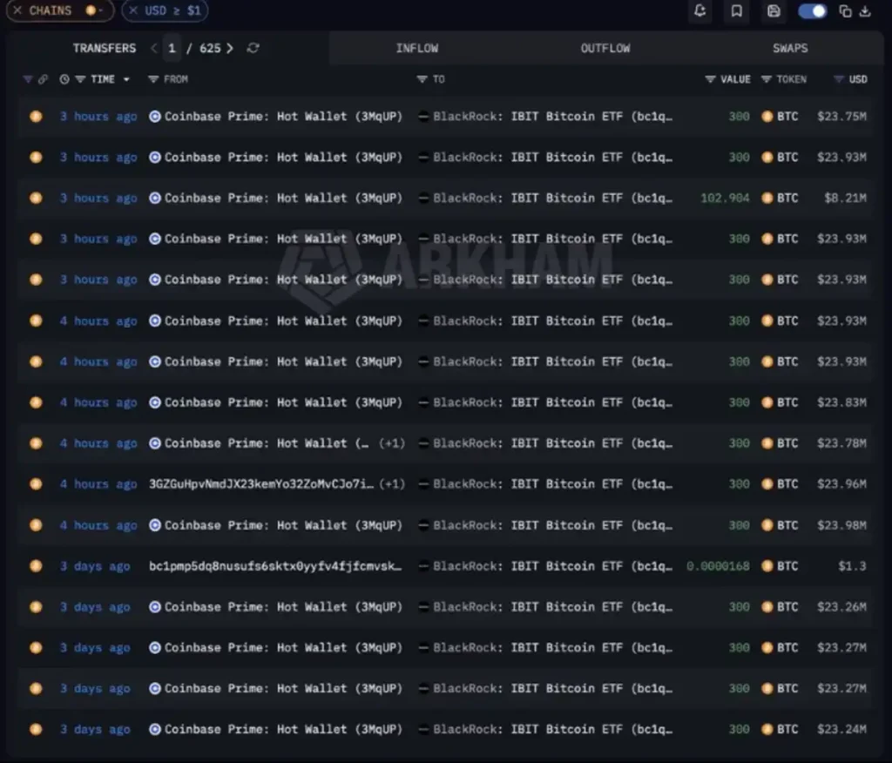Go to next transfers page arrow
Image resolution: width=892 pixels, height=763 pixels.
(230, 49)
